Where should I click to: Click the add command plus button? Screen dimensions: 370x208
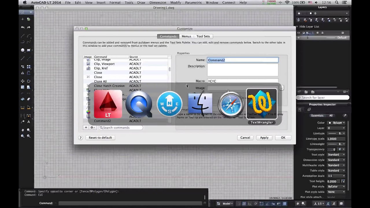click(x=86, y=127)
